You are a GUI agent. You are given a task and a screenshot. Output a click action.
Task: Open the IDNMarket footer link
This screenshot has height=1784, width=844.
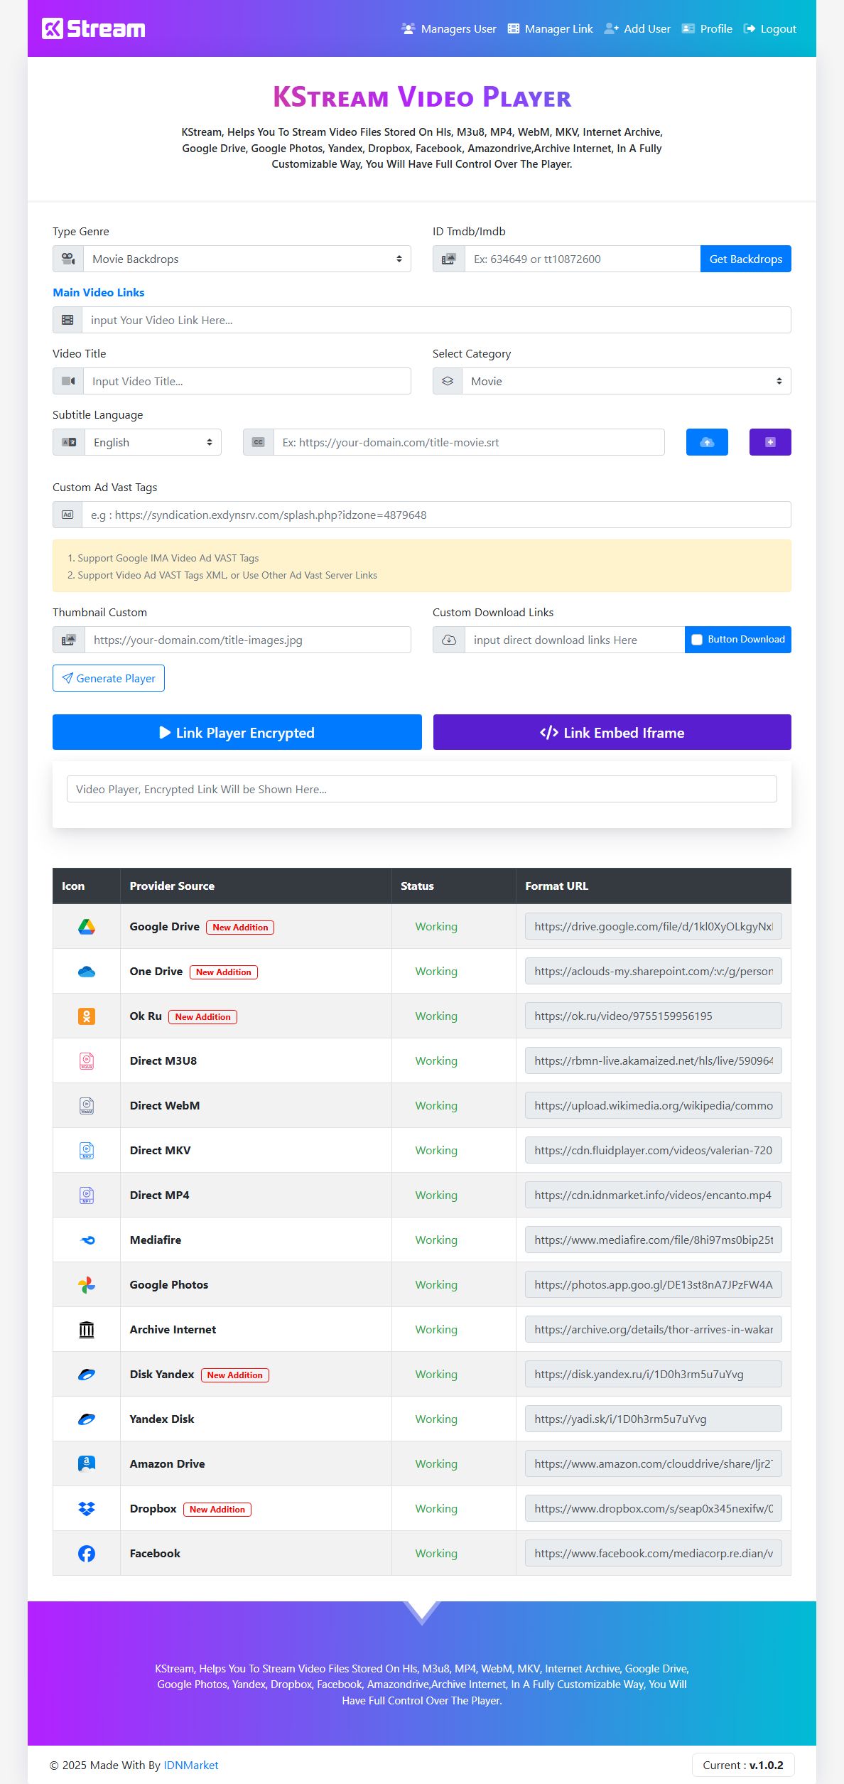point(190,1766)
